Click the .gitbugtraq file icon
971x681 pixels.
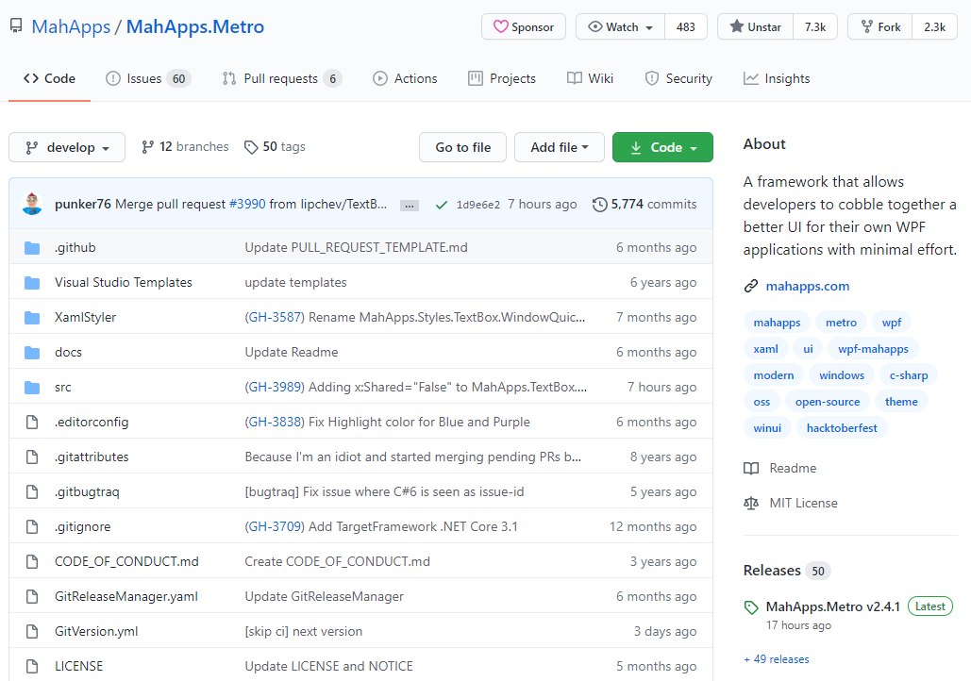(x=32, y=492)
